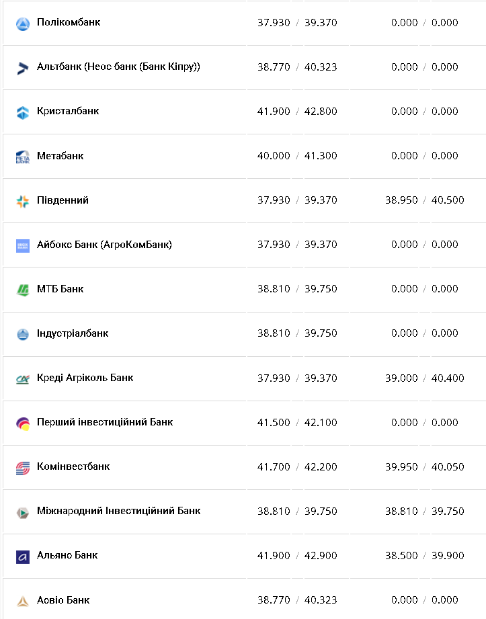Click the Кристалбанк logo icon

(23, 112)
